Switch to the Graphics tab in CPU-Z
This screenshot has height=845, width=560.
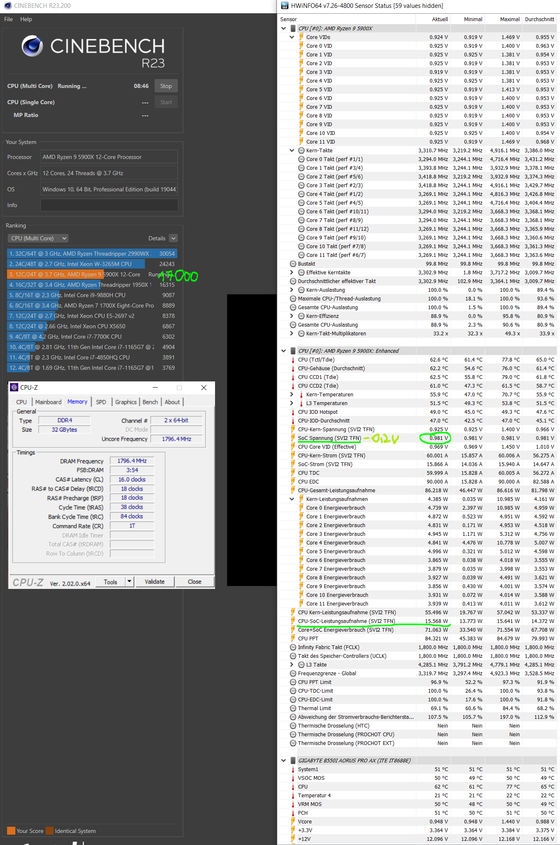pos(126,402)
